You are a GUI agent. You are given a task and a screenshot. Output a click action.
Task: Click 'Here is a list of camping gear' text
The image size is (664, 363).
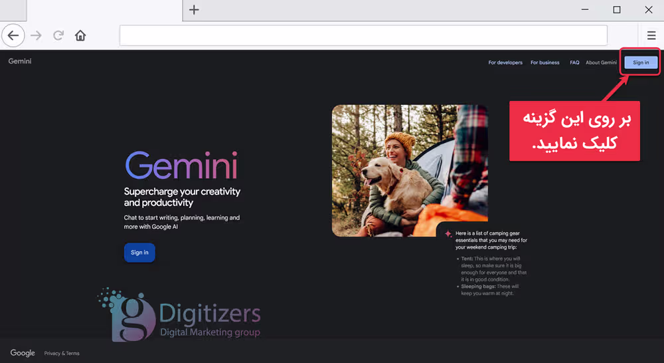click(x=491, y=240)
